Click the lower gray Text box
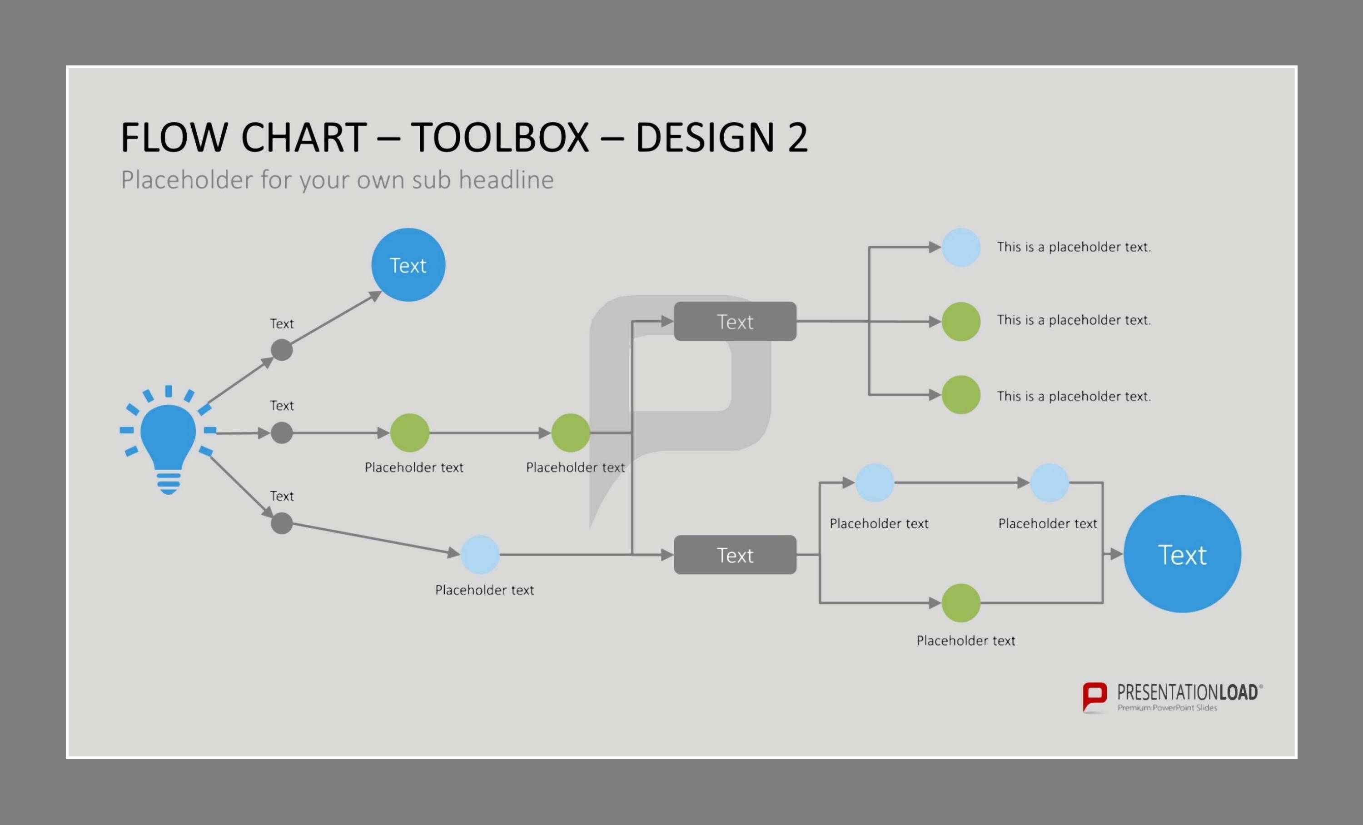Viewport: 1363px width, 825px height. point(735,555)
